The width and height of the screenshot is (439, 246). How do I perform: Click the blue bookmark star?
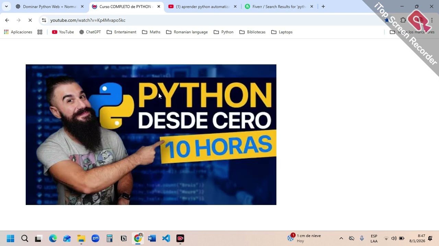pos(387,20)
